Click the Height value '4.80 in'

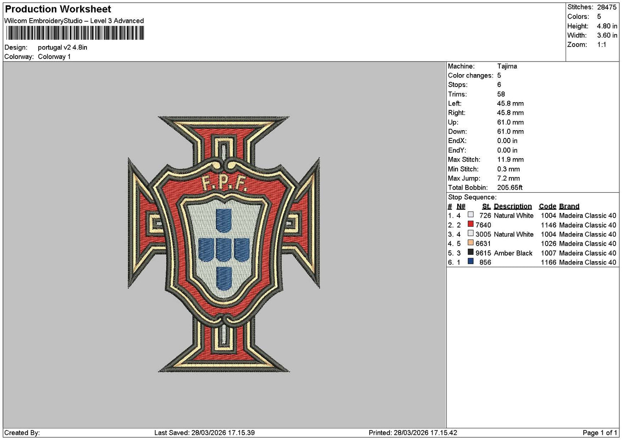coord(607,26)
